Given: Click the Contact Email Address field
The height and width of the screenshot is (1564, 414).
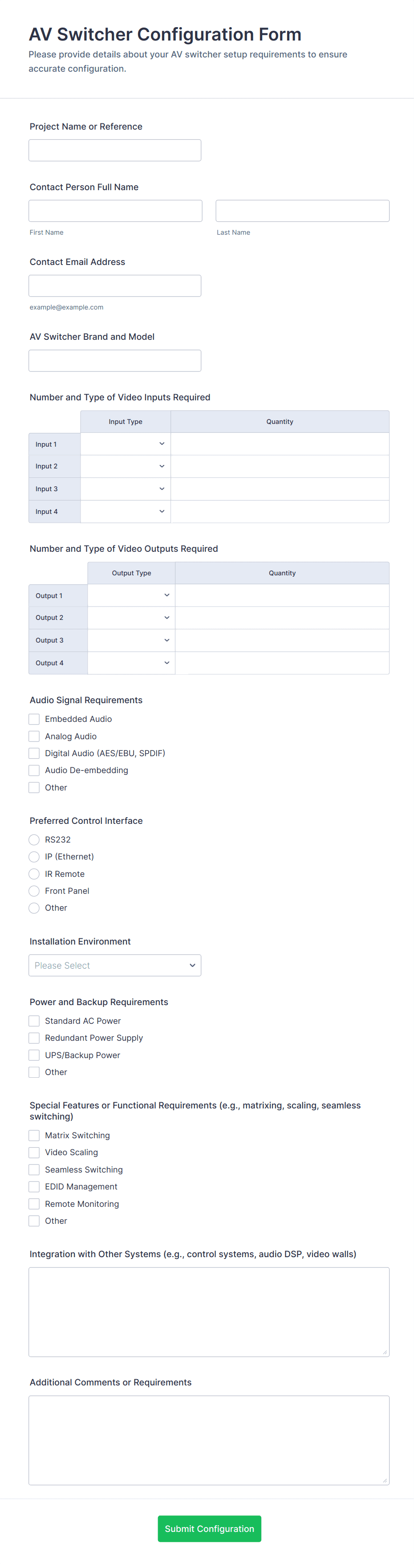Looking at the screenshot, I should pos(115,286).
